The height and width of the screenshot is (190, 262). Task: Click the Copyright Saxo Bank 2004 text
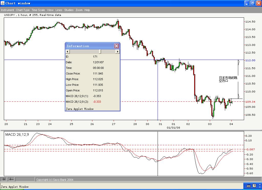click(55, 180)
